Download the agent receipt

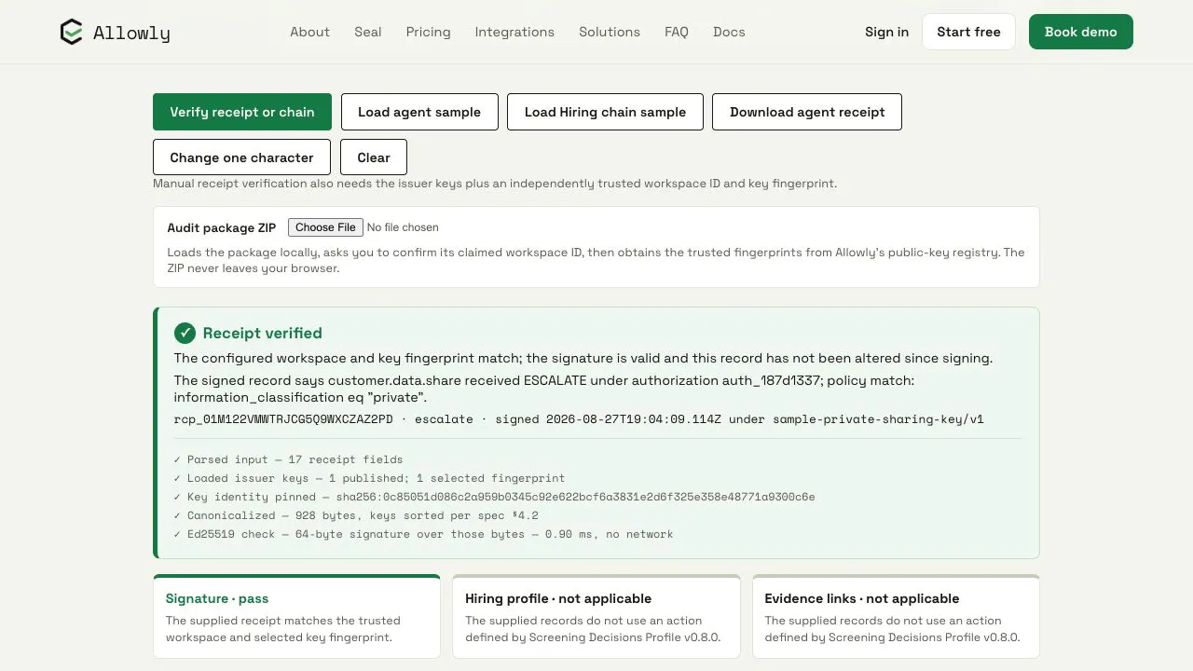pyautogui.click(x=807, y=112)
